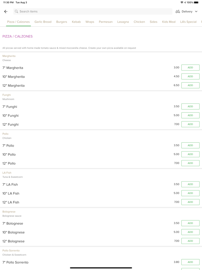Tap the back arrow icon
This screenshot has width=202, height=270.
[6, 12]
